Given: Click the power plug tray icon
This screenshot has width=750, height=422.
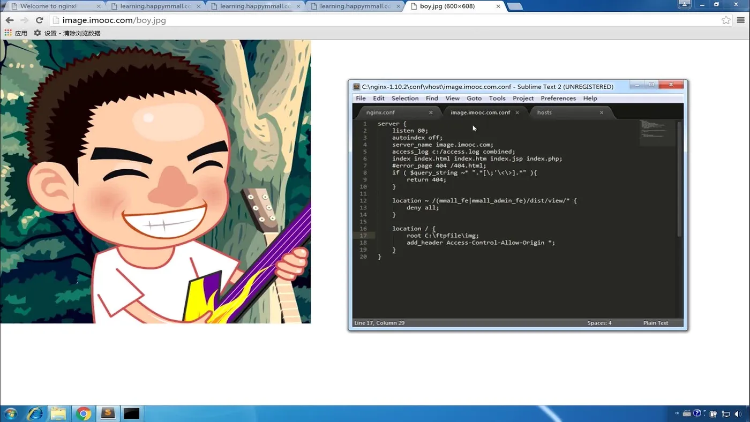Looking at the screenshot, I should [x=713, y=414].
